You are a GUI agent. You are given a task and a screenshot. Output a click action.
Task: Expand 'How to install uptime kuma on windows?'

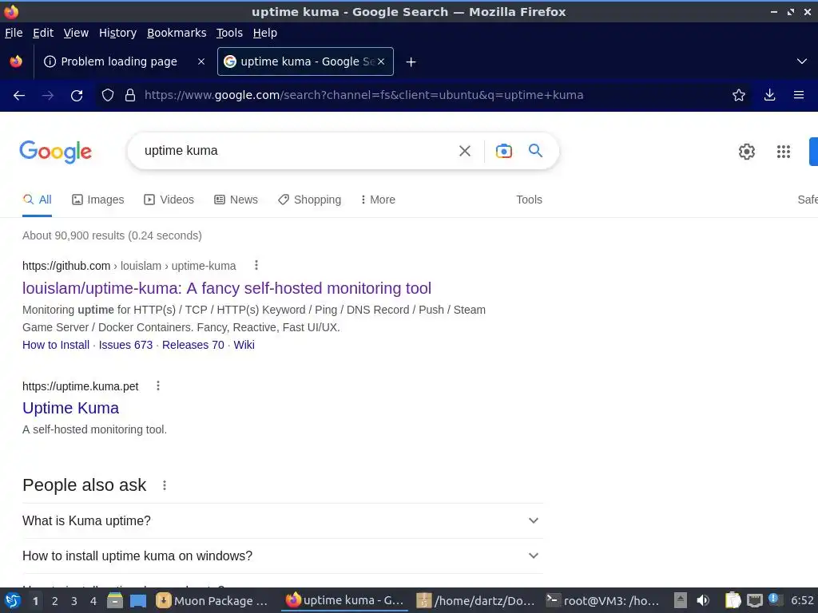coord(283,556)
